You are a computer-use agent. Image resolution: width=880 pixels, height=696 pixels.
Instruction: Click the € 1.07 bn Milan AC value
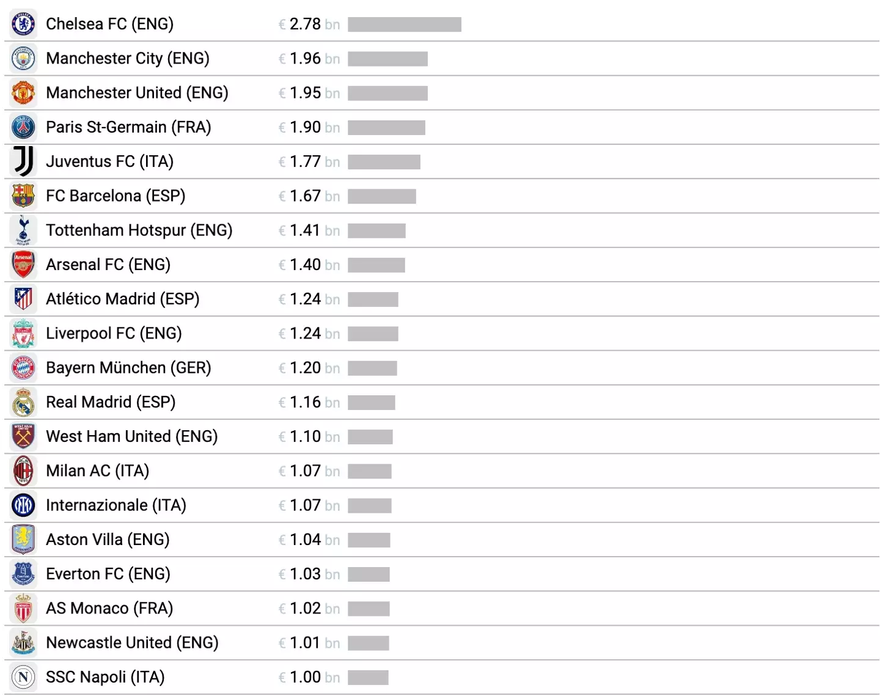pos(309,471)
